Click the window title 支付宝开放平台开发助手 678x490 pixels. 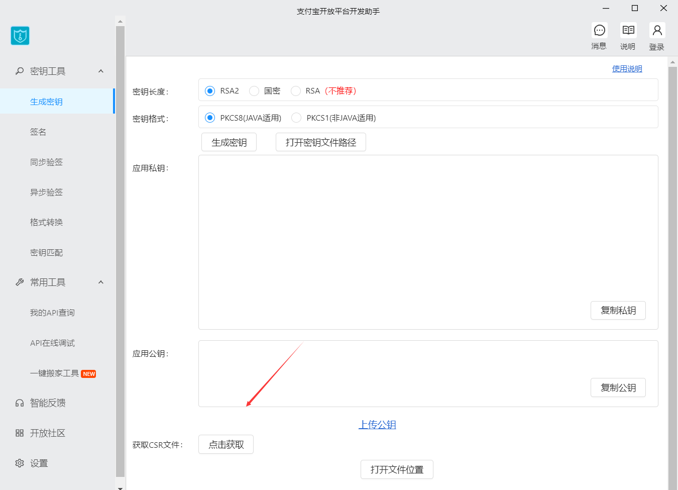tap(338, 11)
